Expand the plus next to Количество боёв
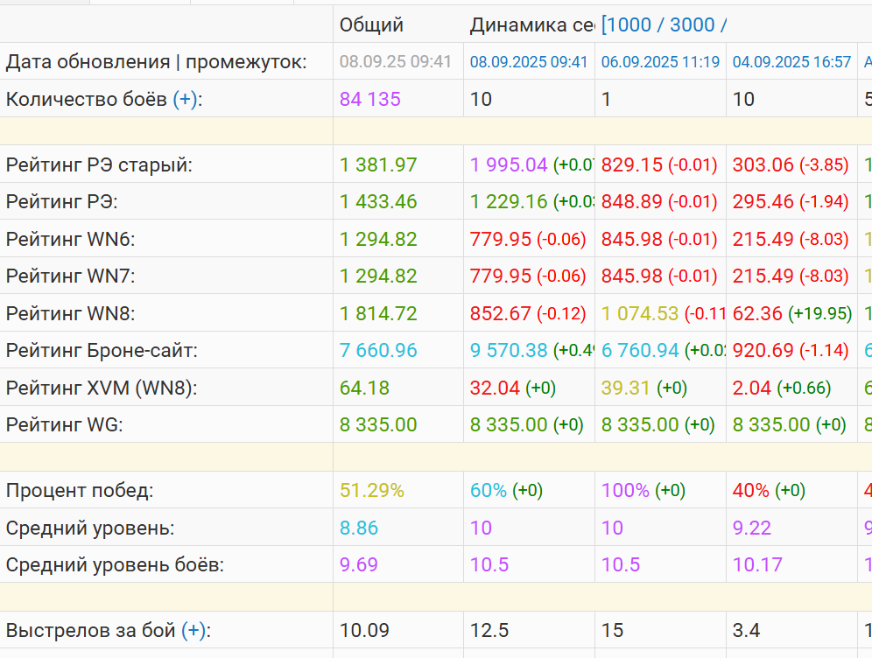The width and height of the screenshot is (872, 658). (185, 100)
